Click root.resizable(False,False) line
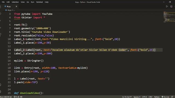The height and width of the screenshot is (98, 175). 34,36
